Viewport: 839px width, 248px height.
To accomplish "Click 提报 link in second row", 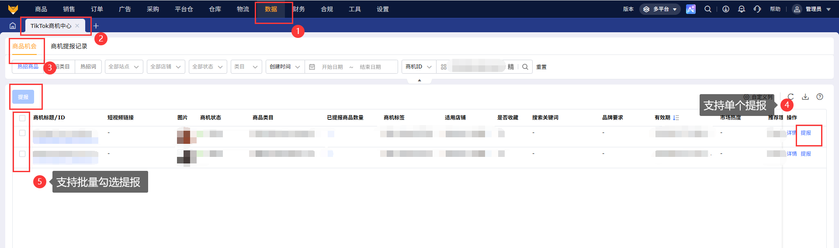I will 806,154.
